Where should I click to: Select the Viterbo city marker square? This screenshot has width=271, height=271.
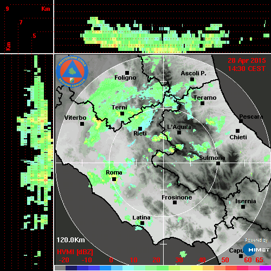(x=82, y=124)
